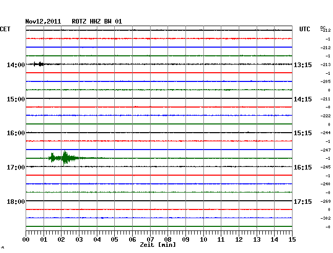
Task: Click the "04" minute axis label
Action: click(97, 239)
